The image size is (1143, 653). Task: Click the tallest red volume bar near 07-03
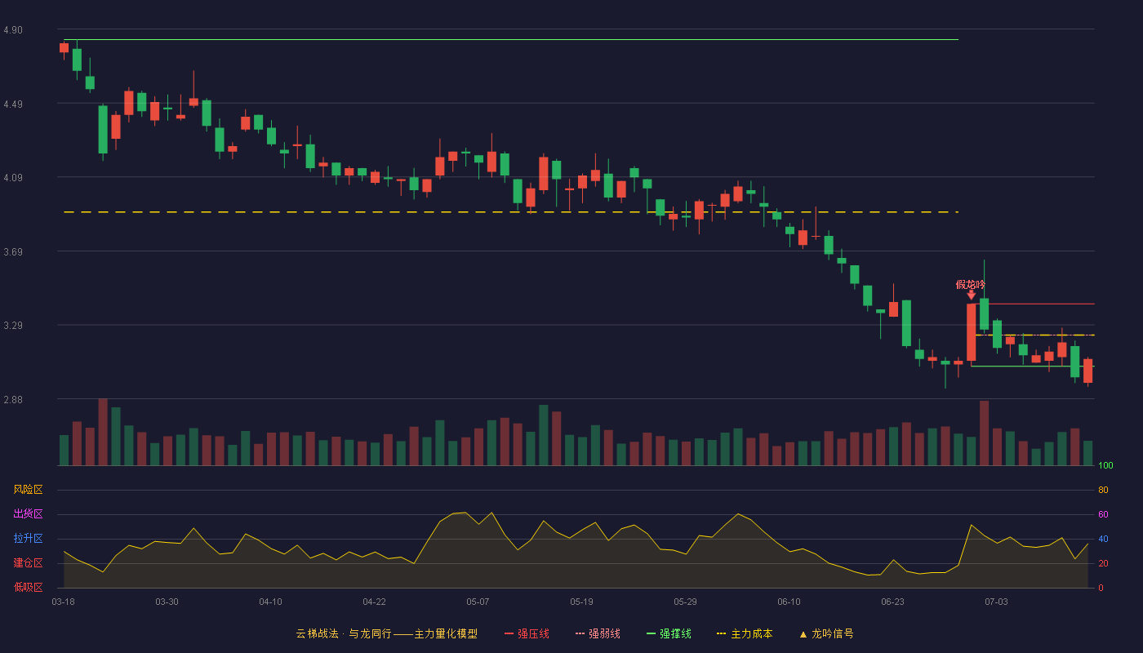pos(984,433)
